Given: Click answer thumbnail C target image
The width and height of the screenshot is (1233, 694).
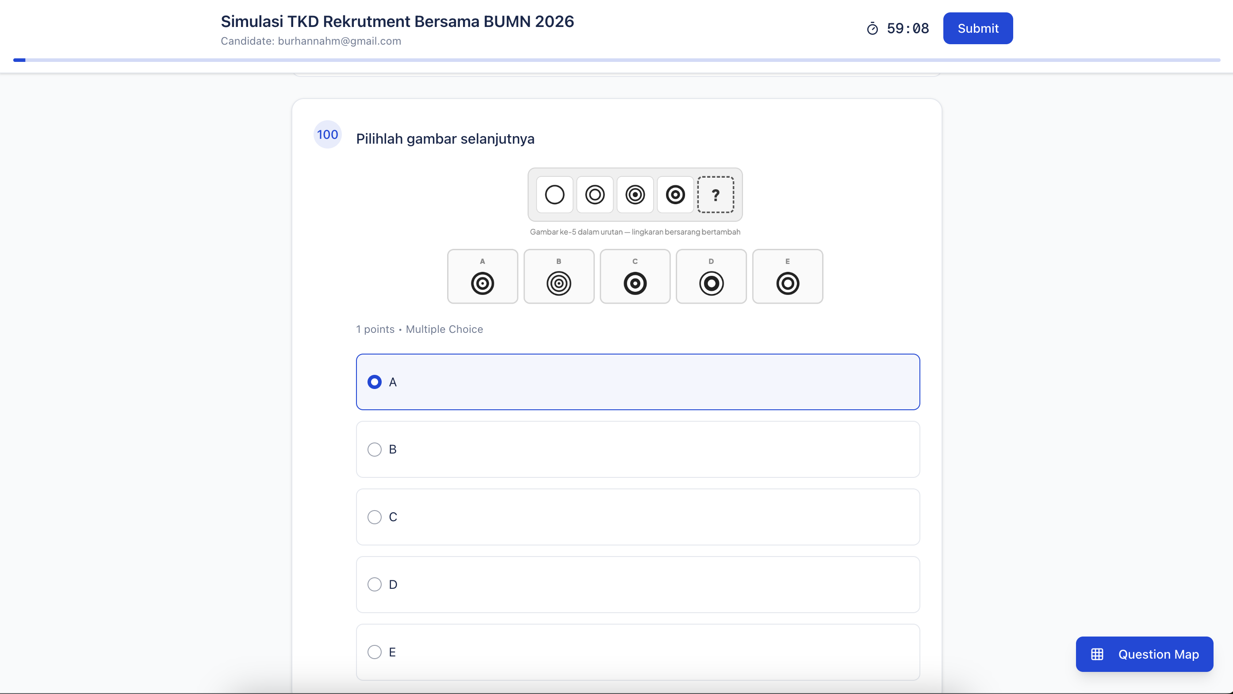Looking at the screenshot, I should coord(635,283).
